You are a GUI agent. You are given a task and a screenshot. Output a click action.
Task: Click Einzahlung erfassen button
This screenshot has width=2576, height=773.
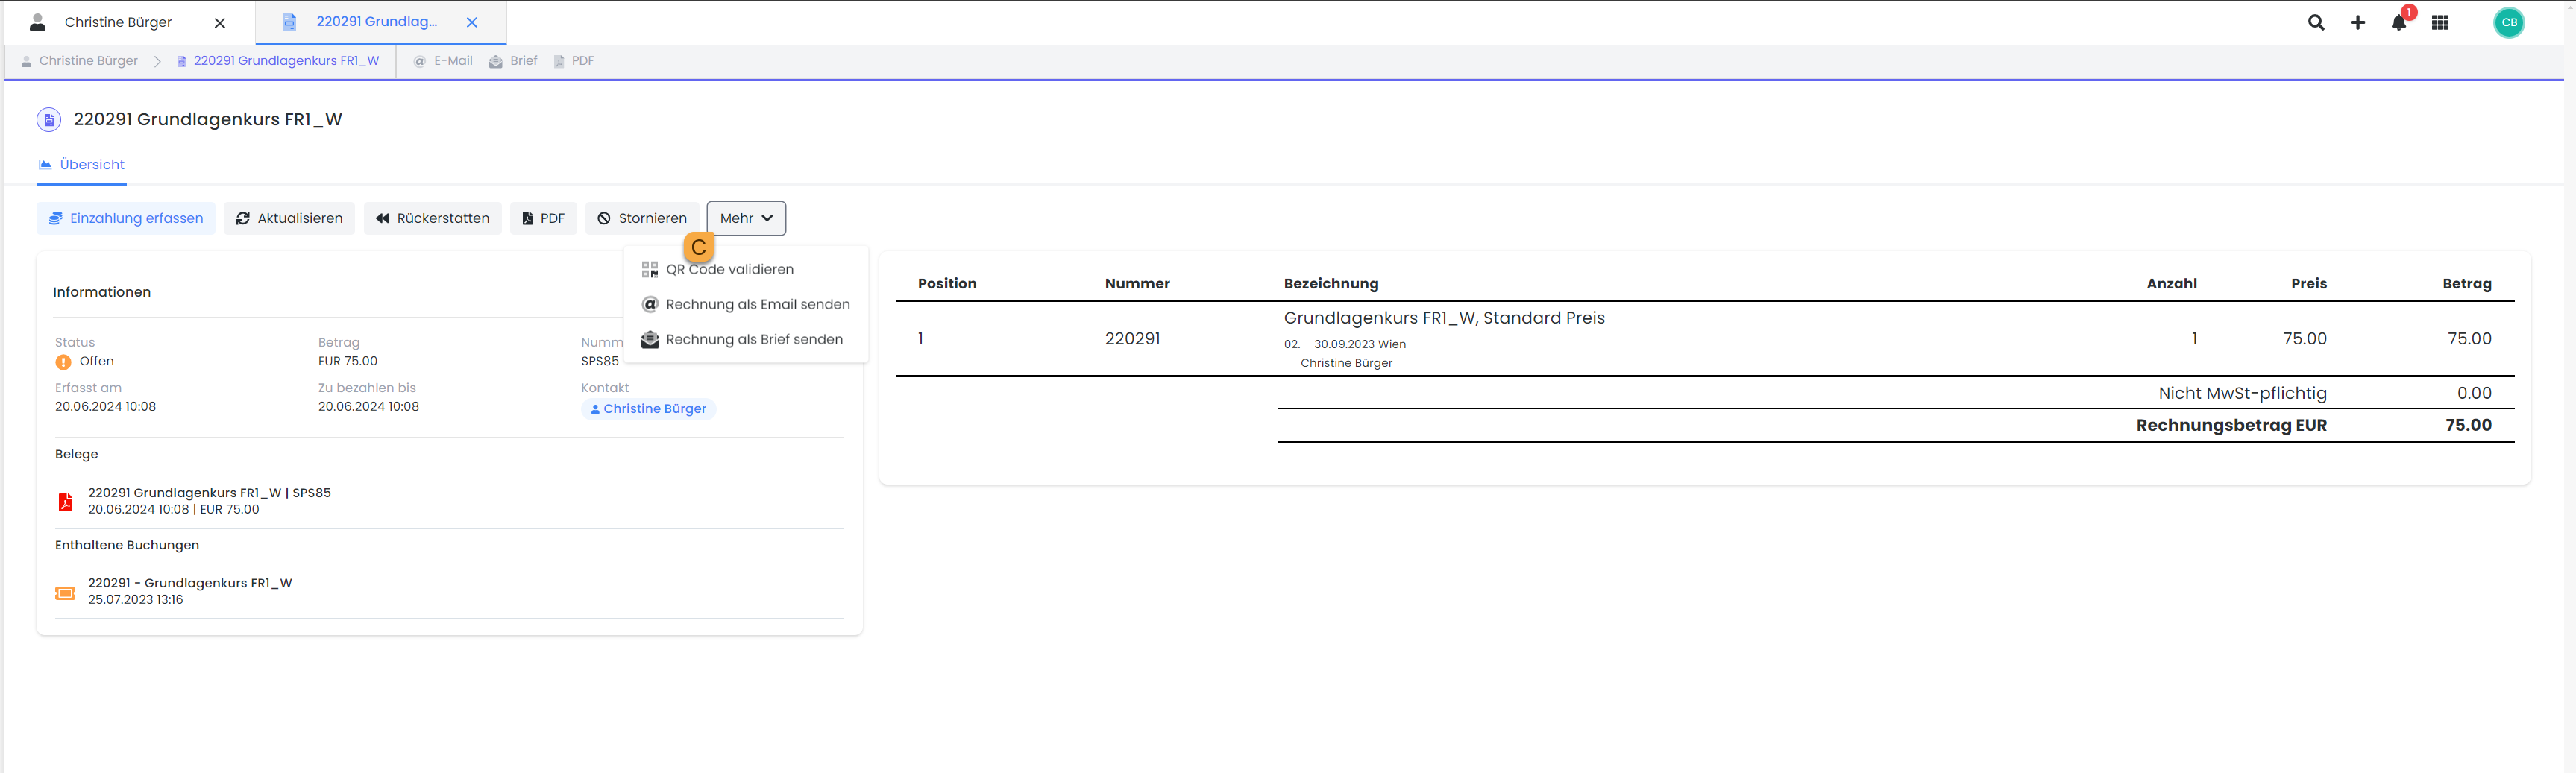coord(126,218)
